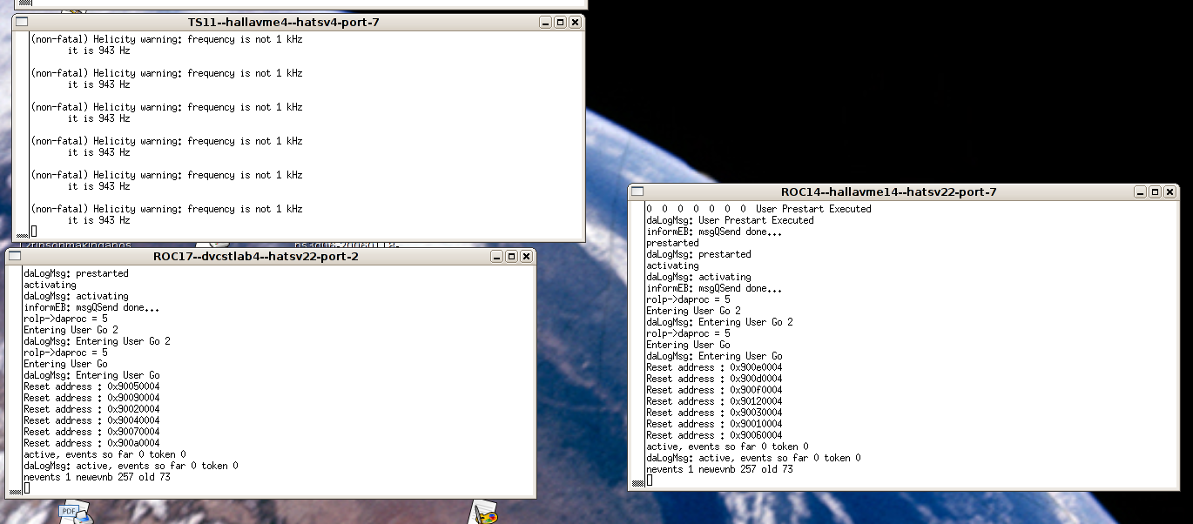The image size is (1193, 524).
Task: Click 'daLogMsg: active, events so far' line in ROC14
Action: click(x=753, y=458)
